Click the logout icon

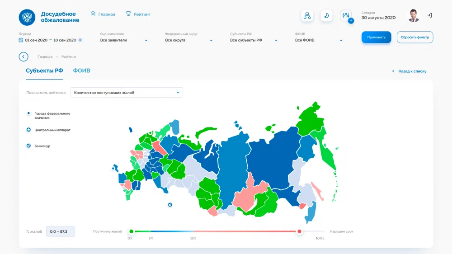click(x=429, y=15)
